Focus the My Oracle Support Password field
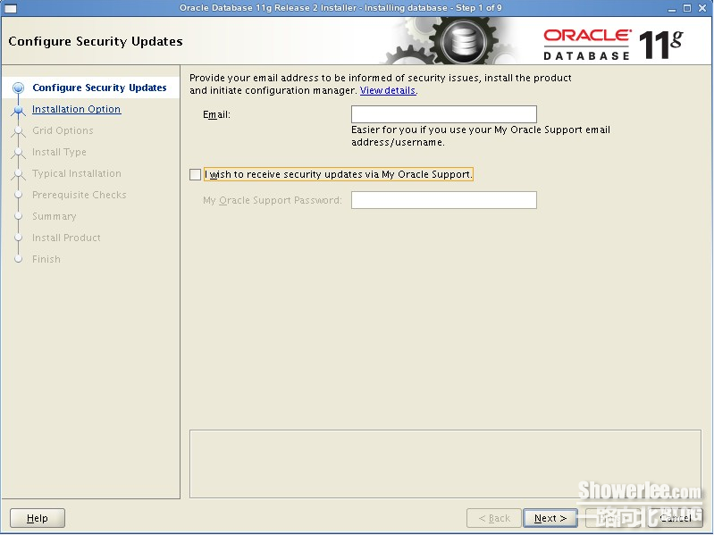Screen dimensions: 714x535 [x=443, y=200]
